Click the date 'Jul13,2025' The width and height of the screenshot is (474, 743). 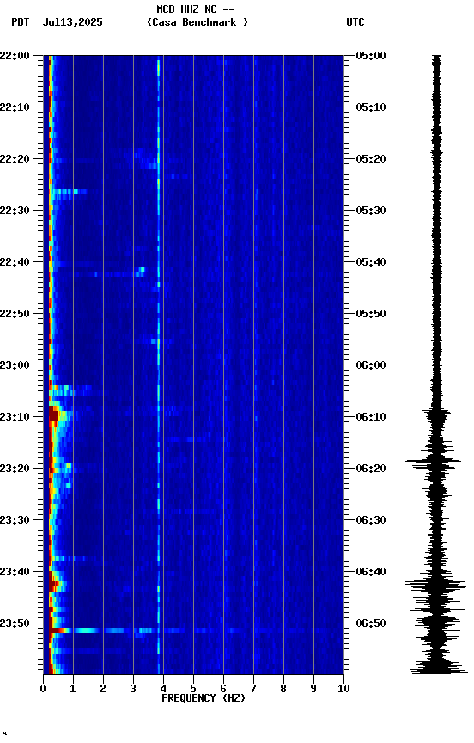[72, 22]
